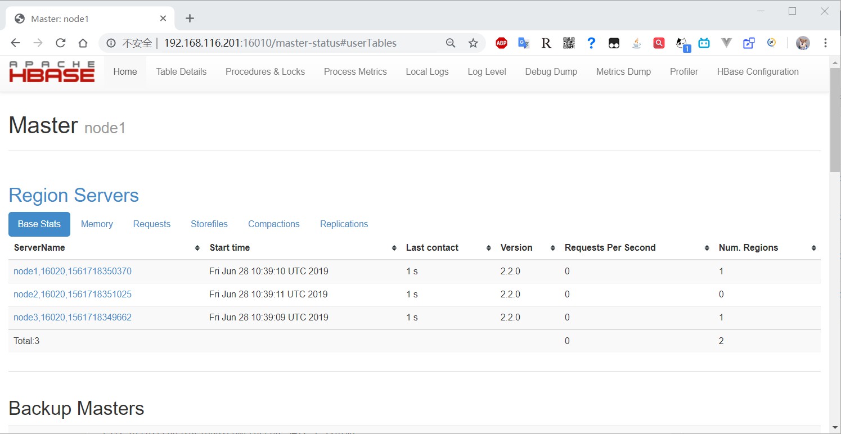Click the Apache HBase logo

pos(52,71)
